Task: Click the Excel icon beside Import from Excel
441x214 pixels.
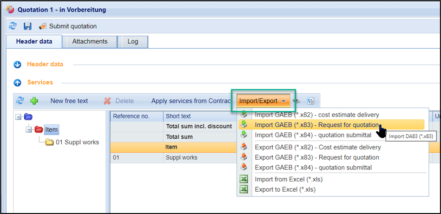Action: click(244, 179)
